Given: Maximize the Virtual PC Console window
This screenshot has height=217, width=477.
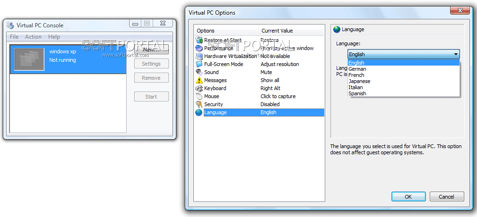Looking at the screenshot, I should [x=147, y=24].
